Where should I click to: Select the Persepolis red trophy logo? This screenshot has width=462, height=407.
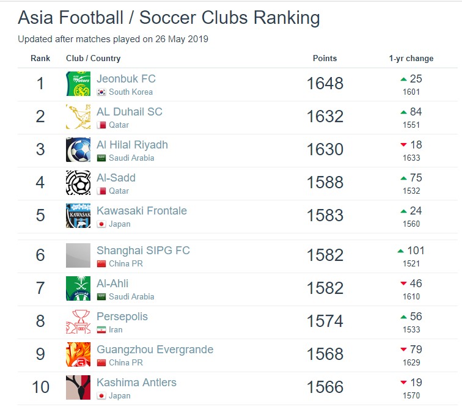[x=78, y=321]
